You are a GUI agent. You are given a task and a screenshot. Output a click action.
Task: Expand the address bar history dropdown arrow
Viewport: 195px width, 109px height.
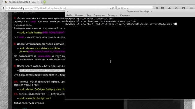110,8
